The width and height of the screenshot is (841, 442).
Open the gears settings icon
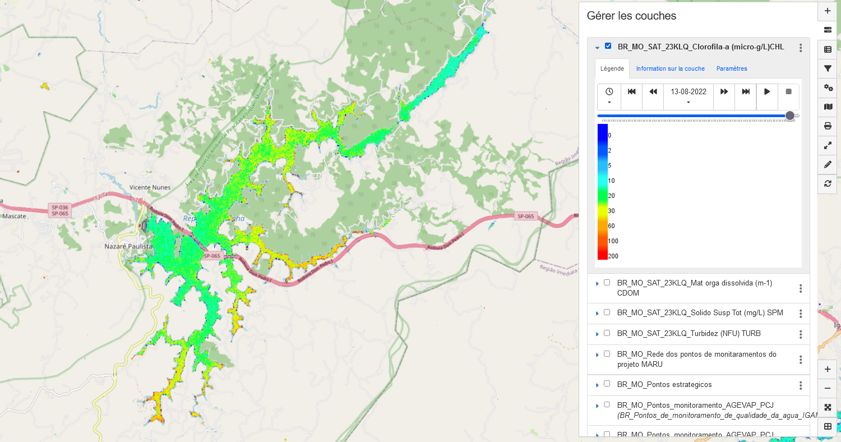point(828,88)
